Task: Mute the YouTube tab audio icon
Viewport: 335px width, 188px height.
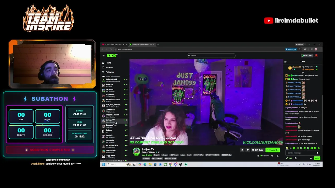Action: tap(123, 44)
